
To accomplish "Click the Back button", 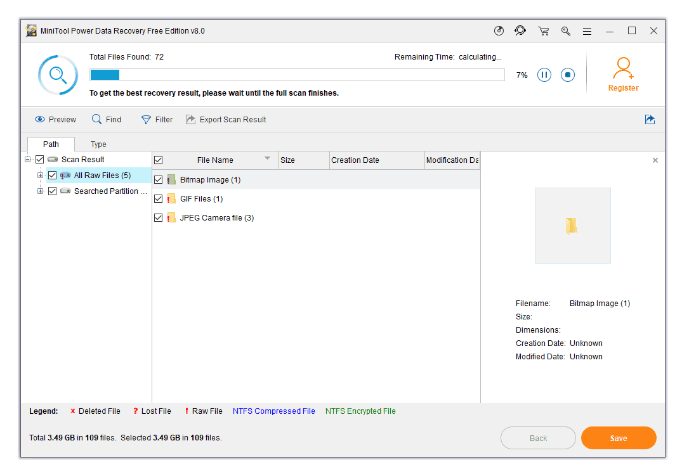I will (x=538, y=438).
